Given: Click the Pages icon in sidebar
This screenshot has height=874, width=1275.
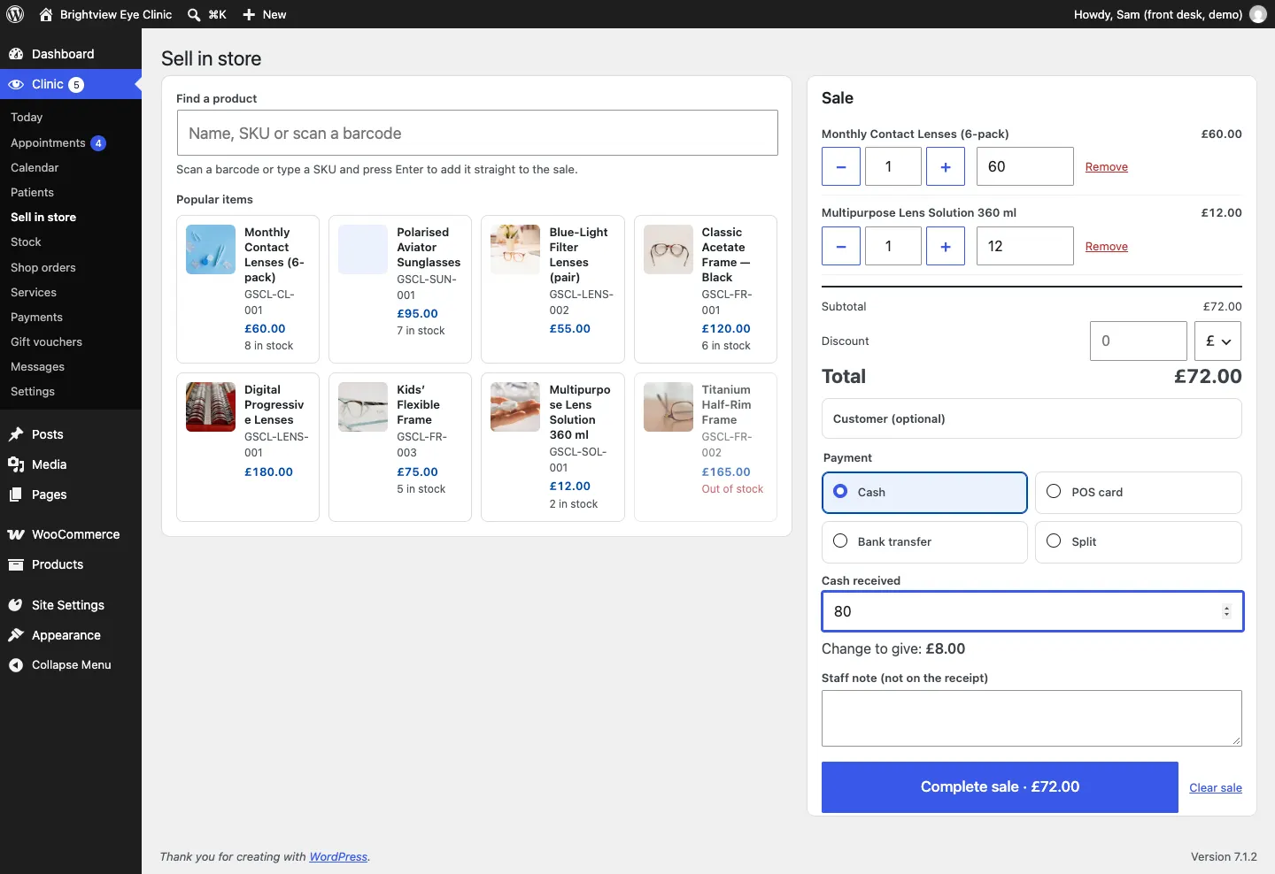Looking at the screenshot, I should (16, 494).
